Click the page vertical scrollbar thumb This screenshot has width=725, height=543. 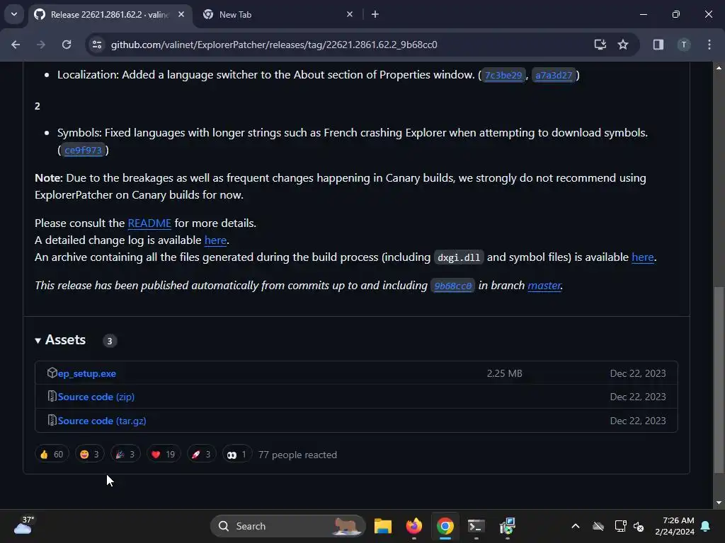click(x=719, y=380)
